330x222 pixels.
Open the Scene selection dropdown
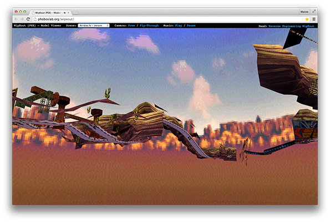click(94, 26)
